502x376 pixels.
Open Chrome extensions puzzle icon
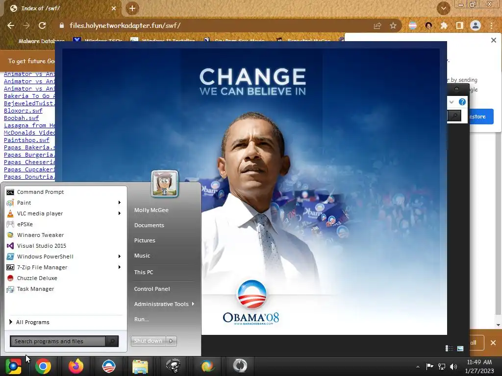(x=444, y=26)
